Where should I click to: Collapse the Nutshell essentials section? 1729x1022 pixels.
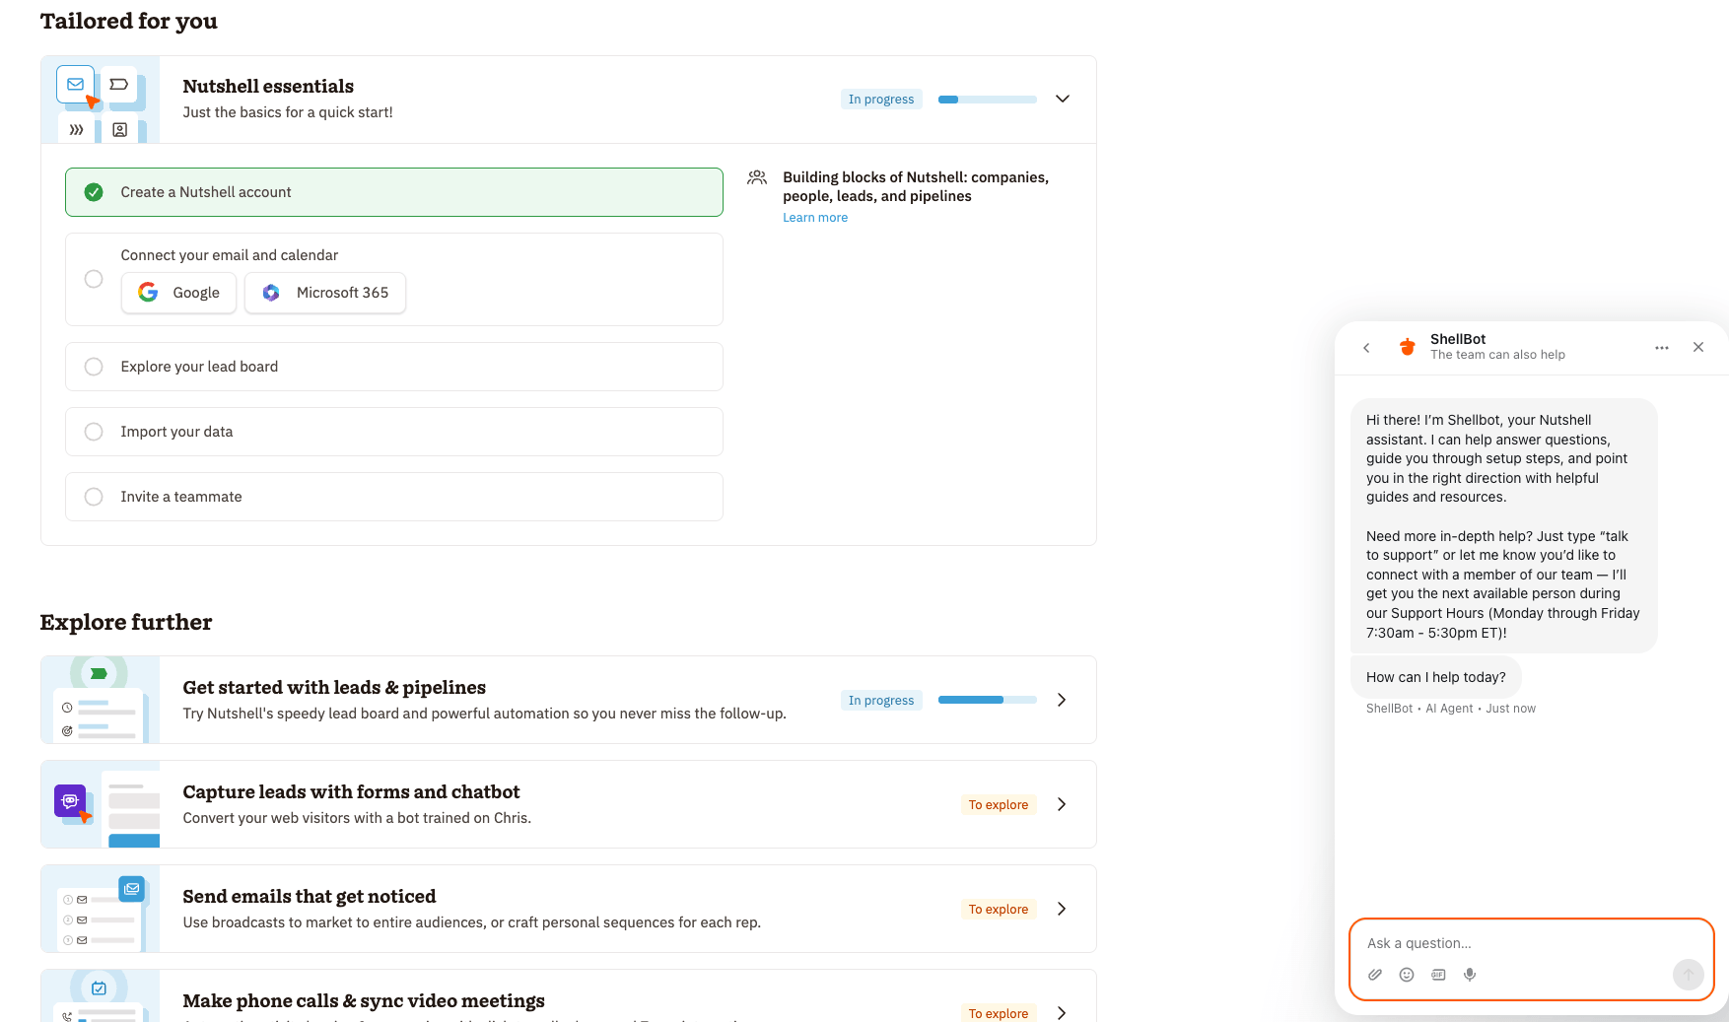point(1063,99)
